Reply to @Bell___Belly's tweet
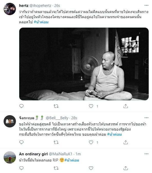 coord(21,142)
